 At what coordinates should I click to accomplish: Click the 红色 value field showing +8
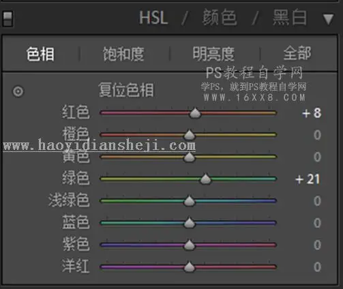click(312, 113)
